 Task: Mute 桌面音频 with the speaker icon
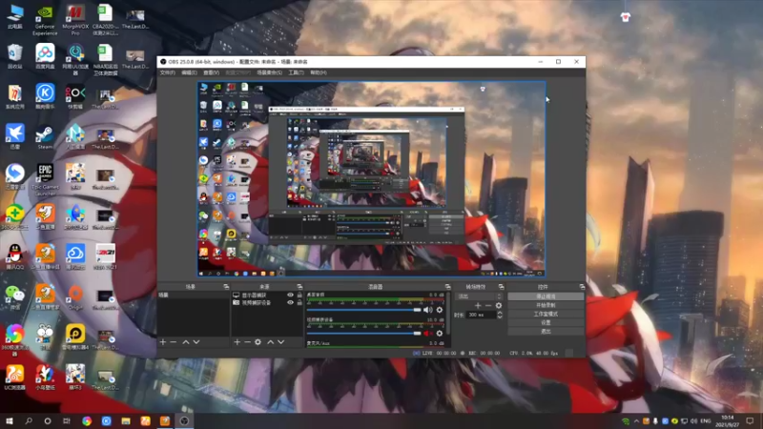(427, 310)
